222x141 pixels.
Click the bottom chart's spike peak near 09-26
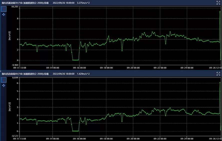[x=220, y=82]
